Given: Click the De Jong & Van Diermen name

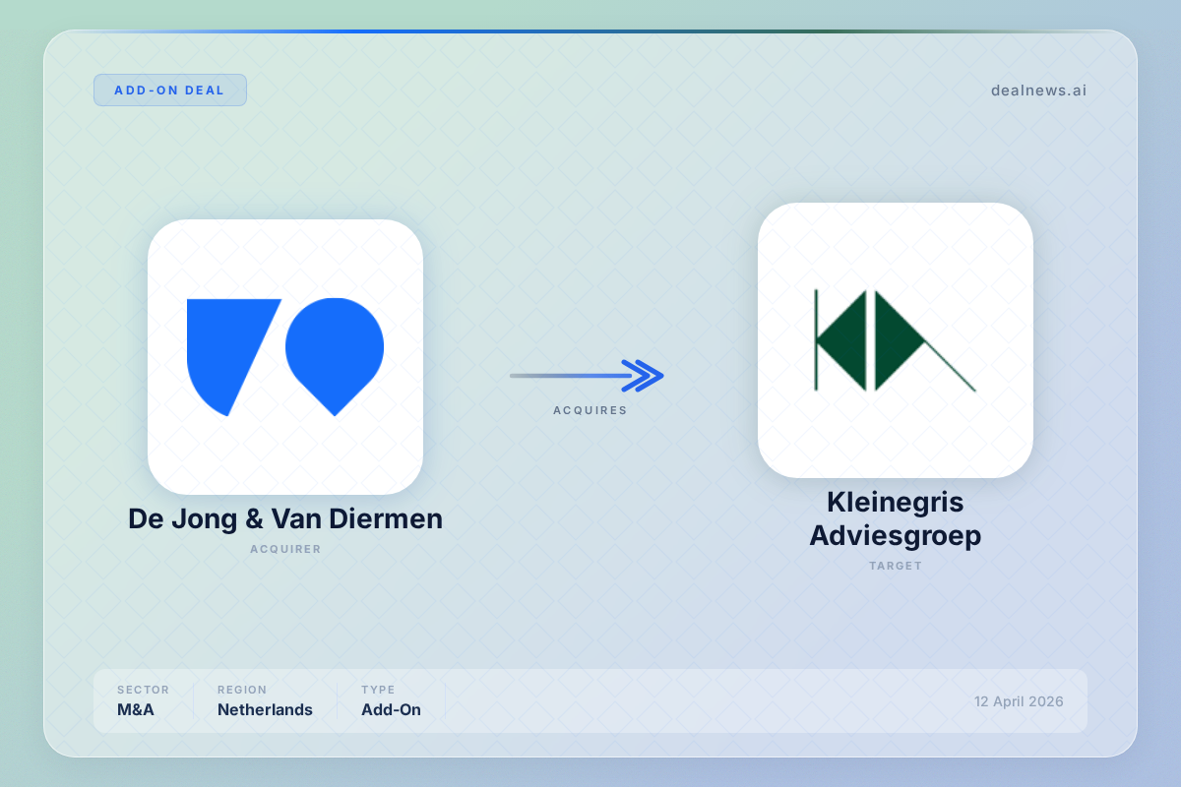Looking at the screenshot, I should point(285,518).
